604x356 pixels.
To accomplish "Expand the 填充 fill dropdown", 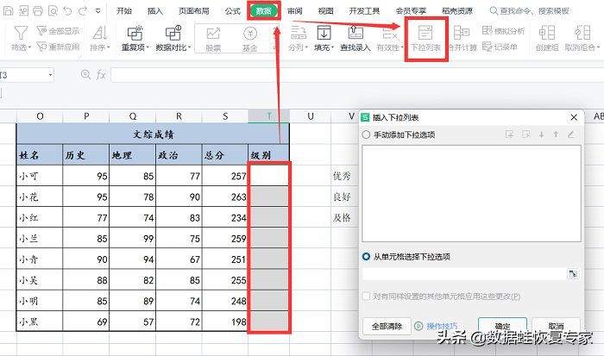I will point(333,47).
